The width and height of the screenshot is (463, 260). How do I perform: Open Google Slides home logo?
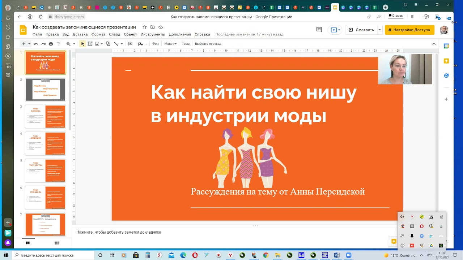(x=23, y=30)
